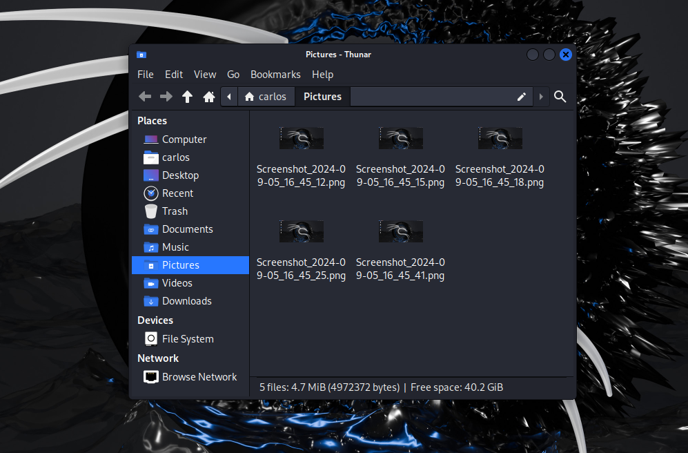Click the Home folder toolbar icon

coord(209,97)
